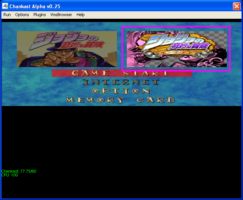Select GAME START in the game menu
Image resolution: width=243 pixels, height=200 pixels.
tap(122, 73)
